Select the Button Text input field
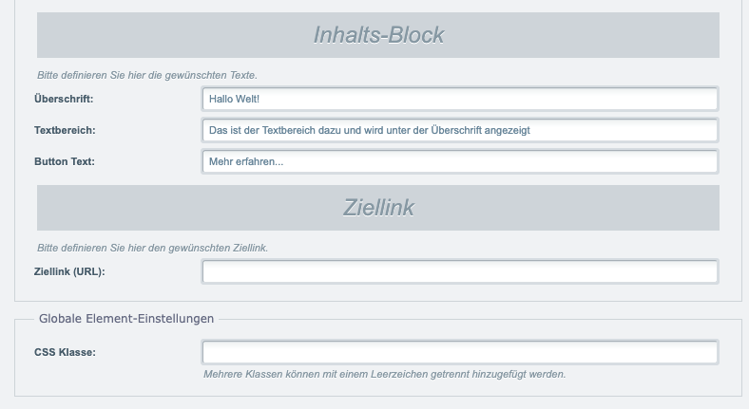 [459, 162]
